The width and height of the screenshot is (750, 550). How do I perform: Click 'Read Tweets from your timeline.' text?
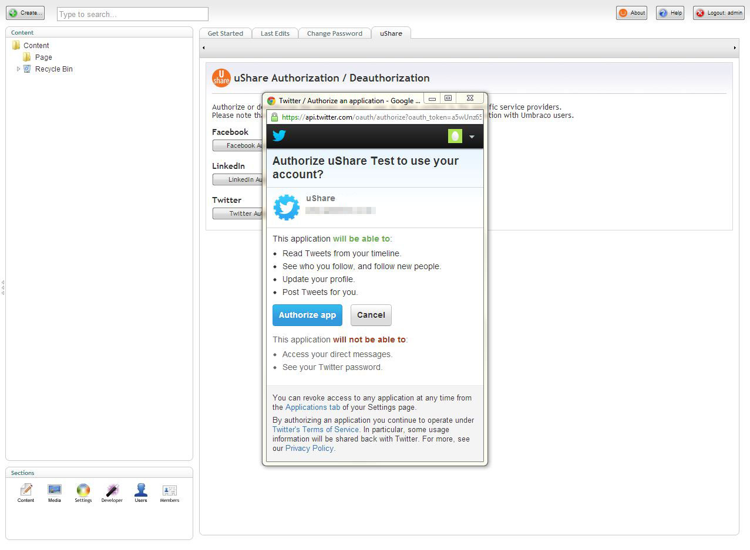tap(342, 253)
